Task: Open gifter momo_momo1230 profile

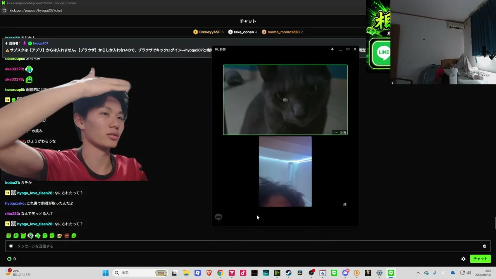Action: tap(283, 32)
